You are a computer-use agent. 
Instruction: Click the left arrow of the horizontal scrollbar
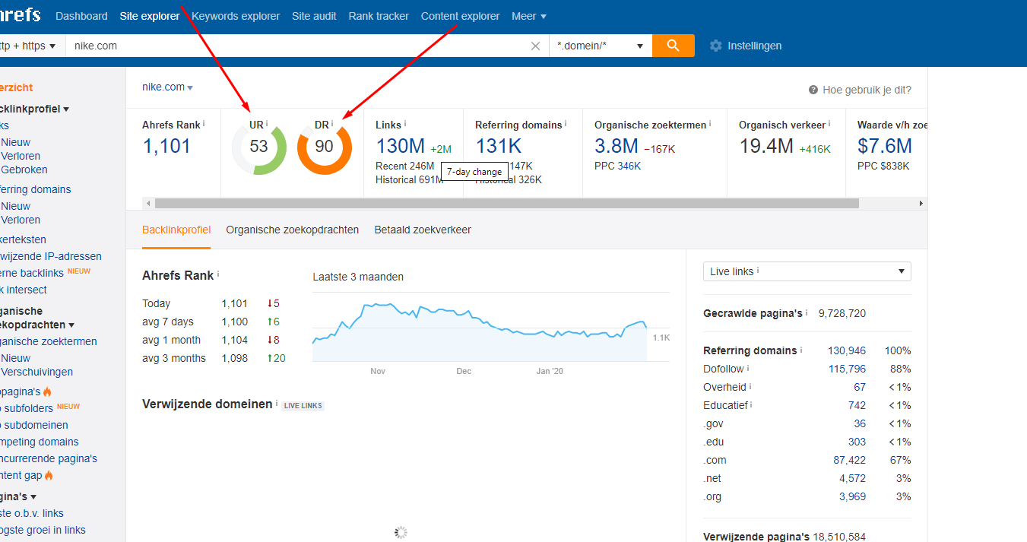(x=148, y=204)
